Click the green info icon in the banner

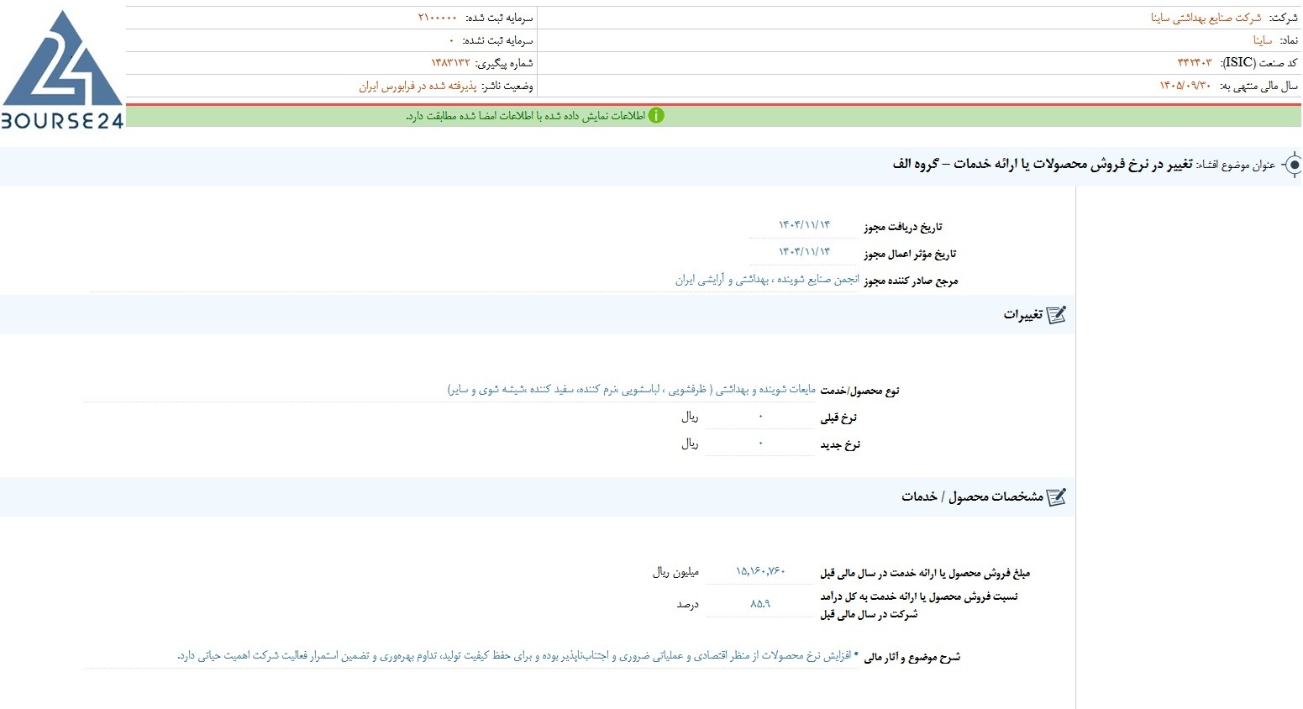656,116
